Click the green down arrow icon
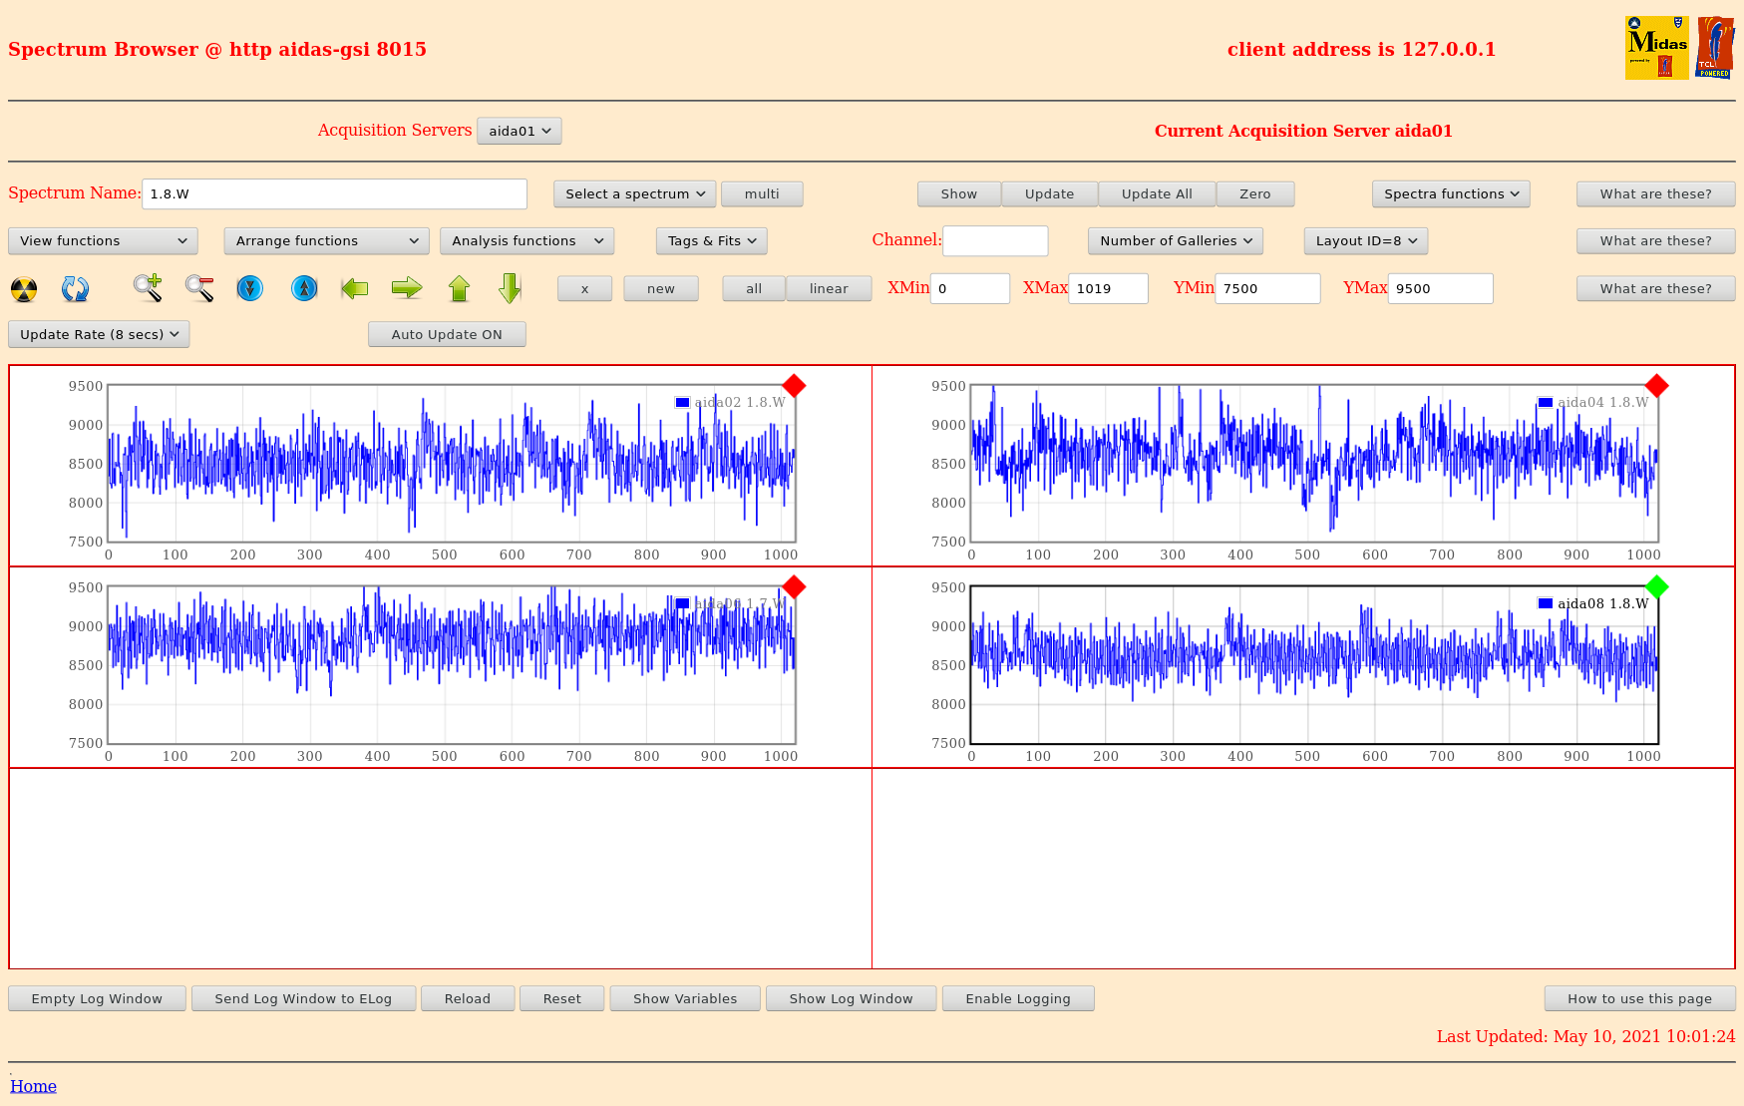The height and width of the screenshot is (1106, 1744). tap(510, 289)
